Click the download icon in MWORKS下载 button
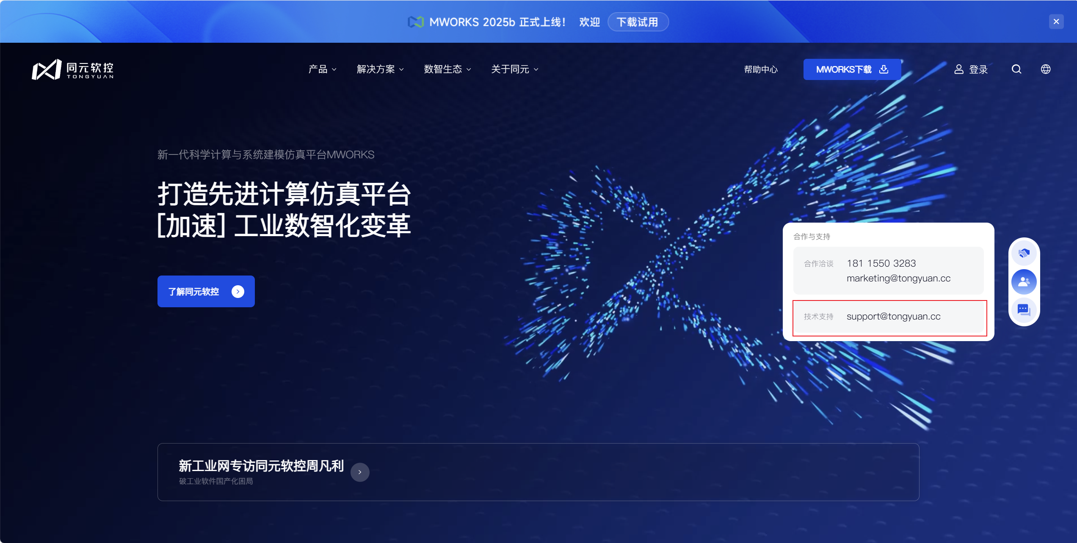1077x543 pixels. pyautogui.click(x=884, y=69)
